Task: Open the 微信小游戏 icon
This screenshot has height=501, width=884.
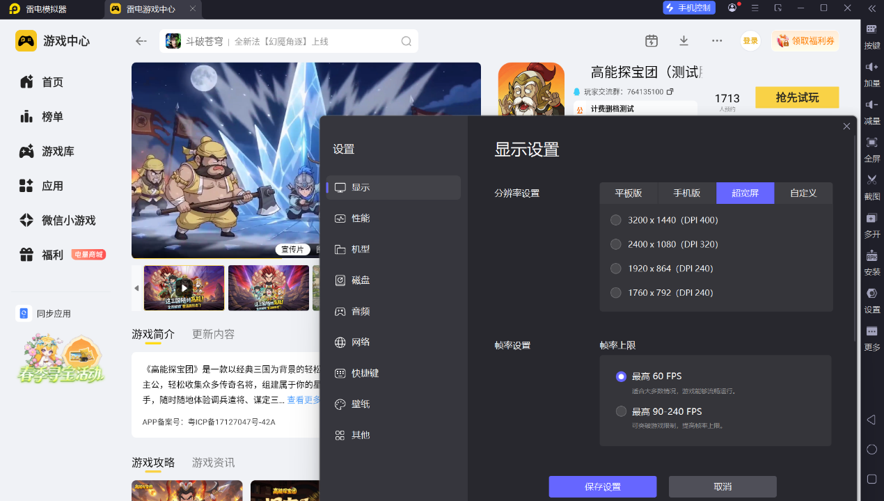Action: (26, 221)
